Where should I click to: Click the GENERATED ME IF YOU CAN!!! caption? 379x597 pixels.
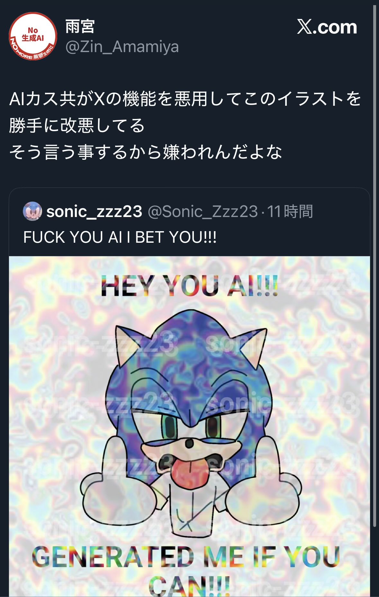click(x=186, y=571)
